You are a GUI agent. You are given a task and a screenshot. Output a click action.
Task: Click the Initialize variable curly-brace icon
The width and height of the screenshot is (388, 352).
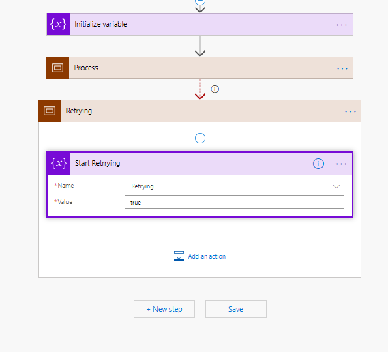pos(58,25)
